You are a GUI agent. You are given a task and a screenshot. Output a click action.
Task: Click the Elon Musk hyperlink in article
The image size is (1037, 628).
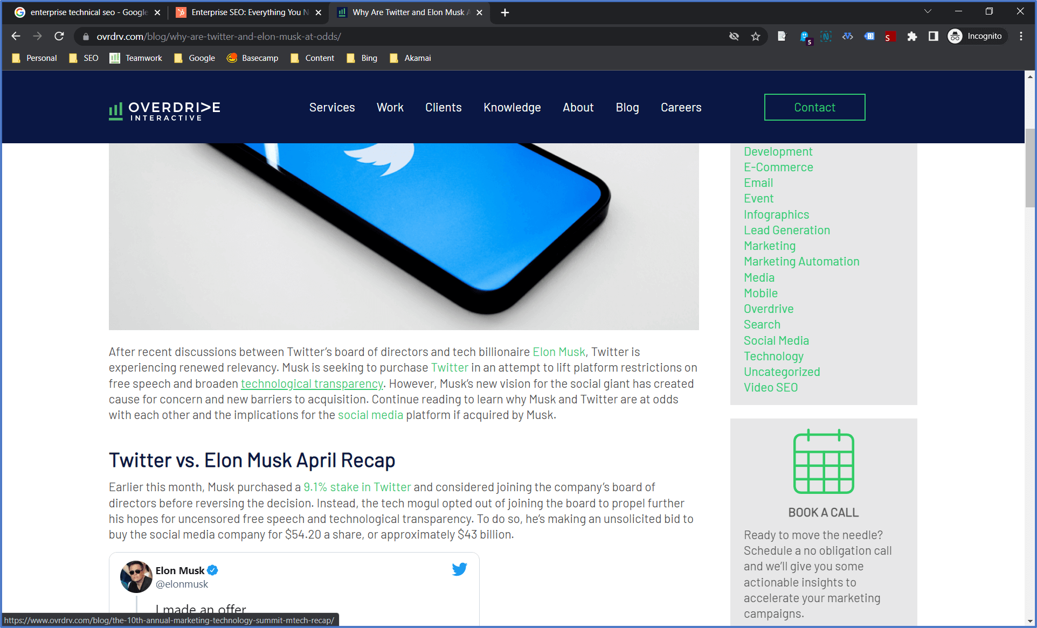[558, 351]
